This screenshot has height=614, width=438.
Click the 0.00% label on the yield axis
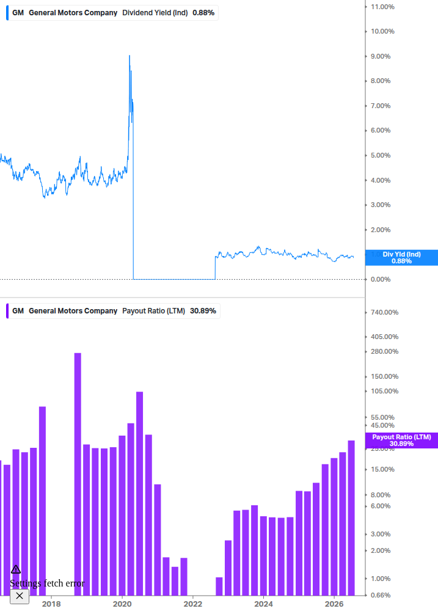pos(381,279)
